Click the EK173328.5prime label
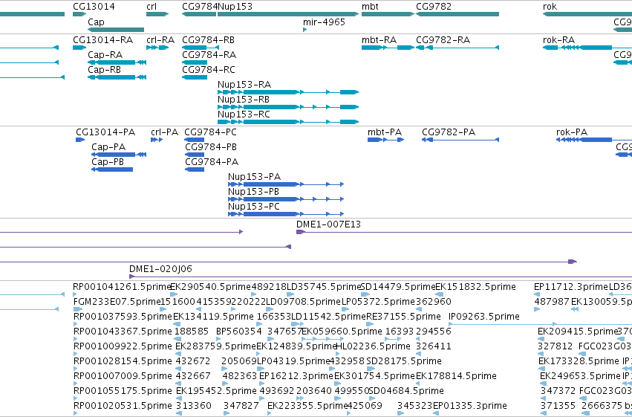 [x=579, y=361]
